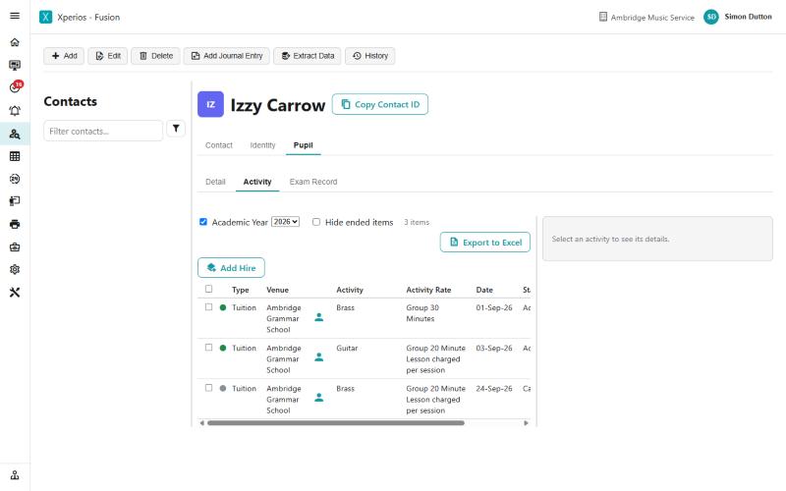Open the hamburger navigation menu

click(15, 16)
